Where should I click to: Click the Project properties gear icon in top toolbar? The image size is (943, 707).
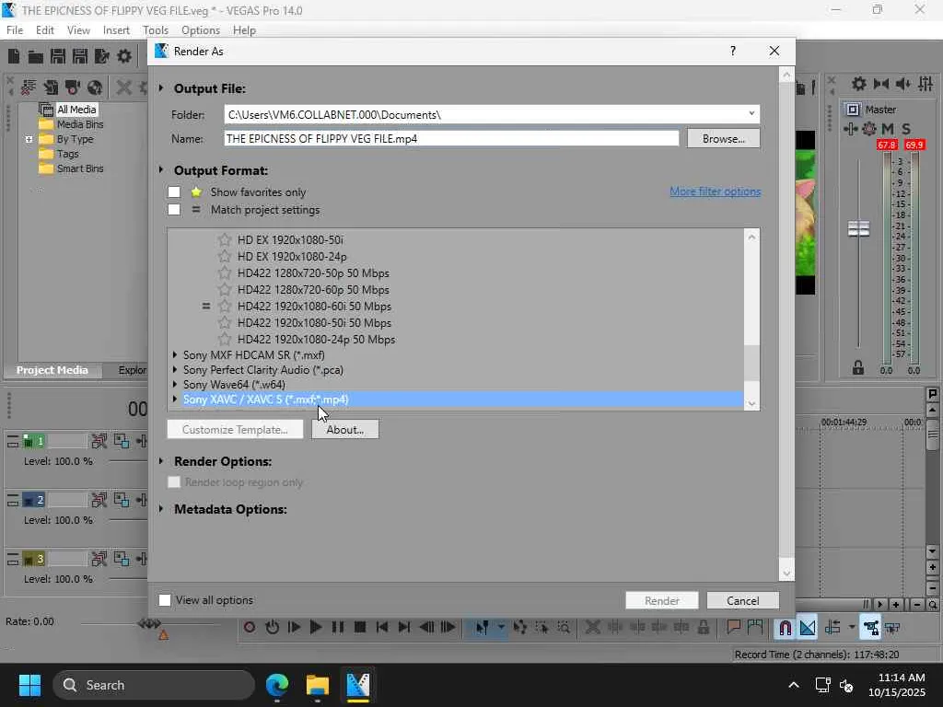(x=124, y=56)
